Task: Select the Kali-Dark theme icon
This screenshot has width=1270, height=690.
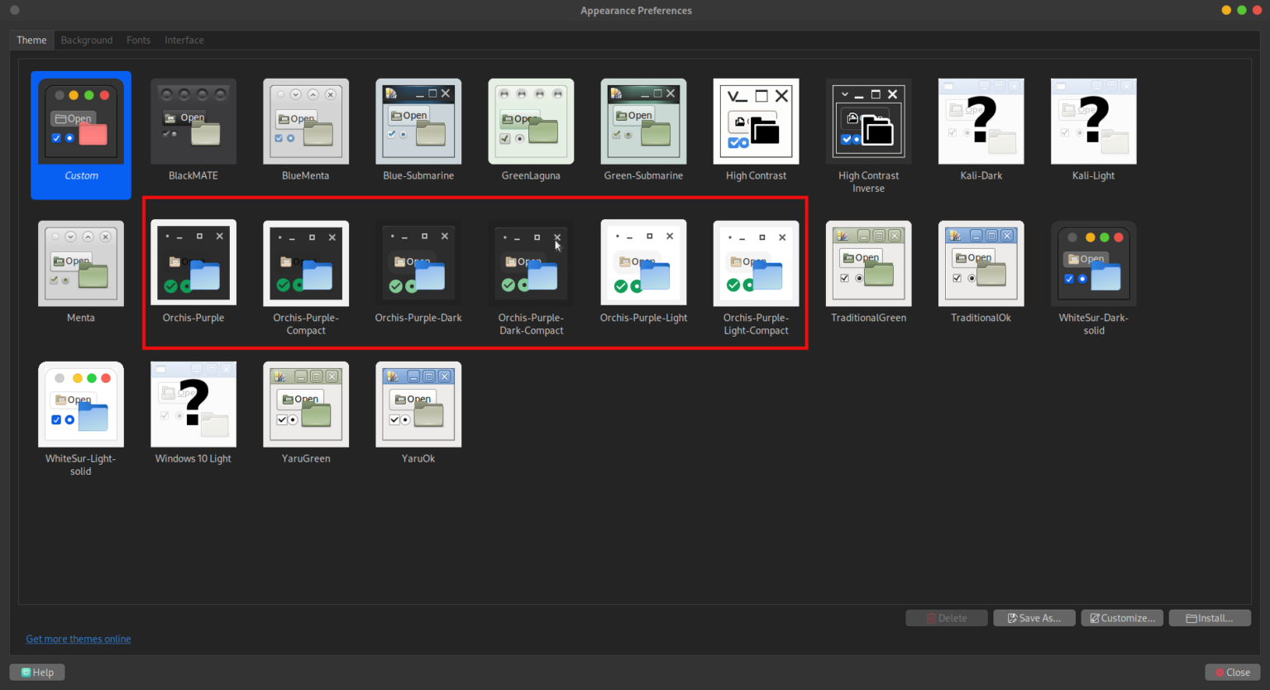Action: (981, 122)
